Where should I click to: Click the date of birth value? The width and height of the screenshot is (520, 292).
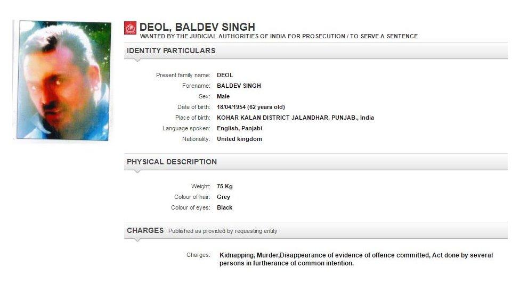click(250, 107)
